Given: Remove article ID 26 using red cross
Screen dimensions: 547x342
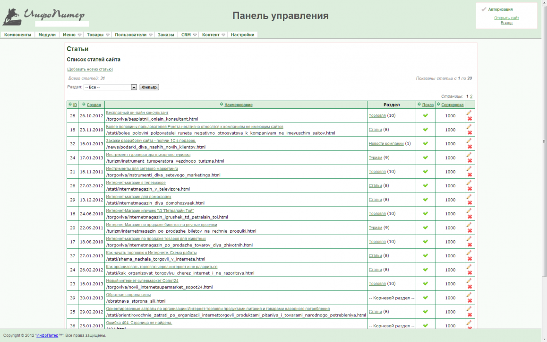Looking at the screenshot, I should (470, 189).
